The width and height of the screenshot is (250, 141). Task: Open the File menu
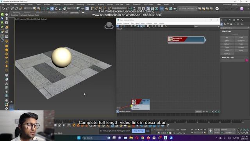(3, 4)
